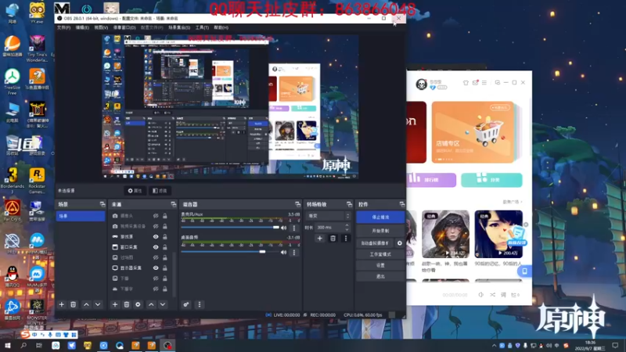Viewport: 626px width, 352px height.
Task: Add a transition with plus icon
Action: [320, 239]
